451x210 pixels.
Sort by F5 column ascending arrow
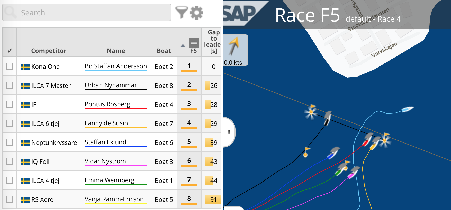tap(183, 46)
